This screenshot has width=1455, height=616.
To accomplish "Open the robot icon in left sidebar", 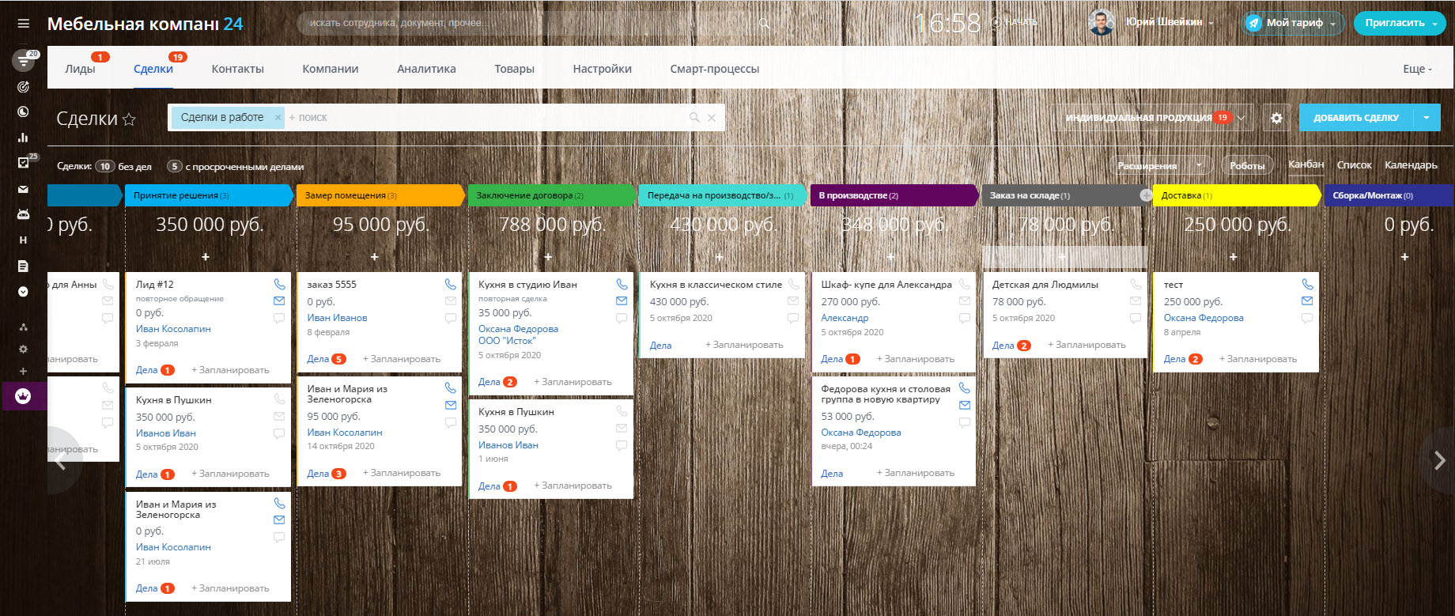I will [23, 214].
